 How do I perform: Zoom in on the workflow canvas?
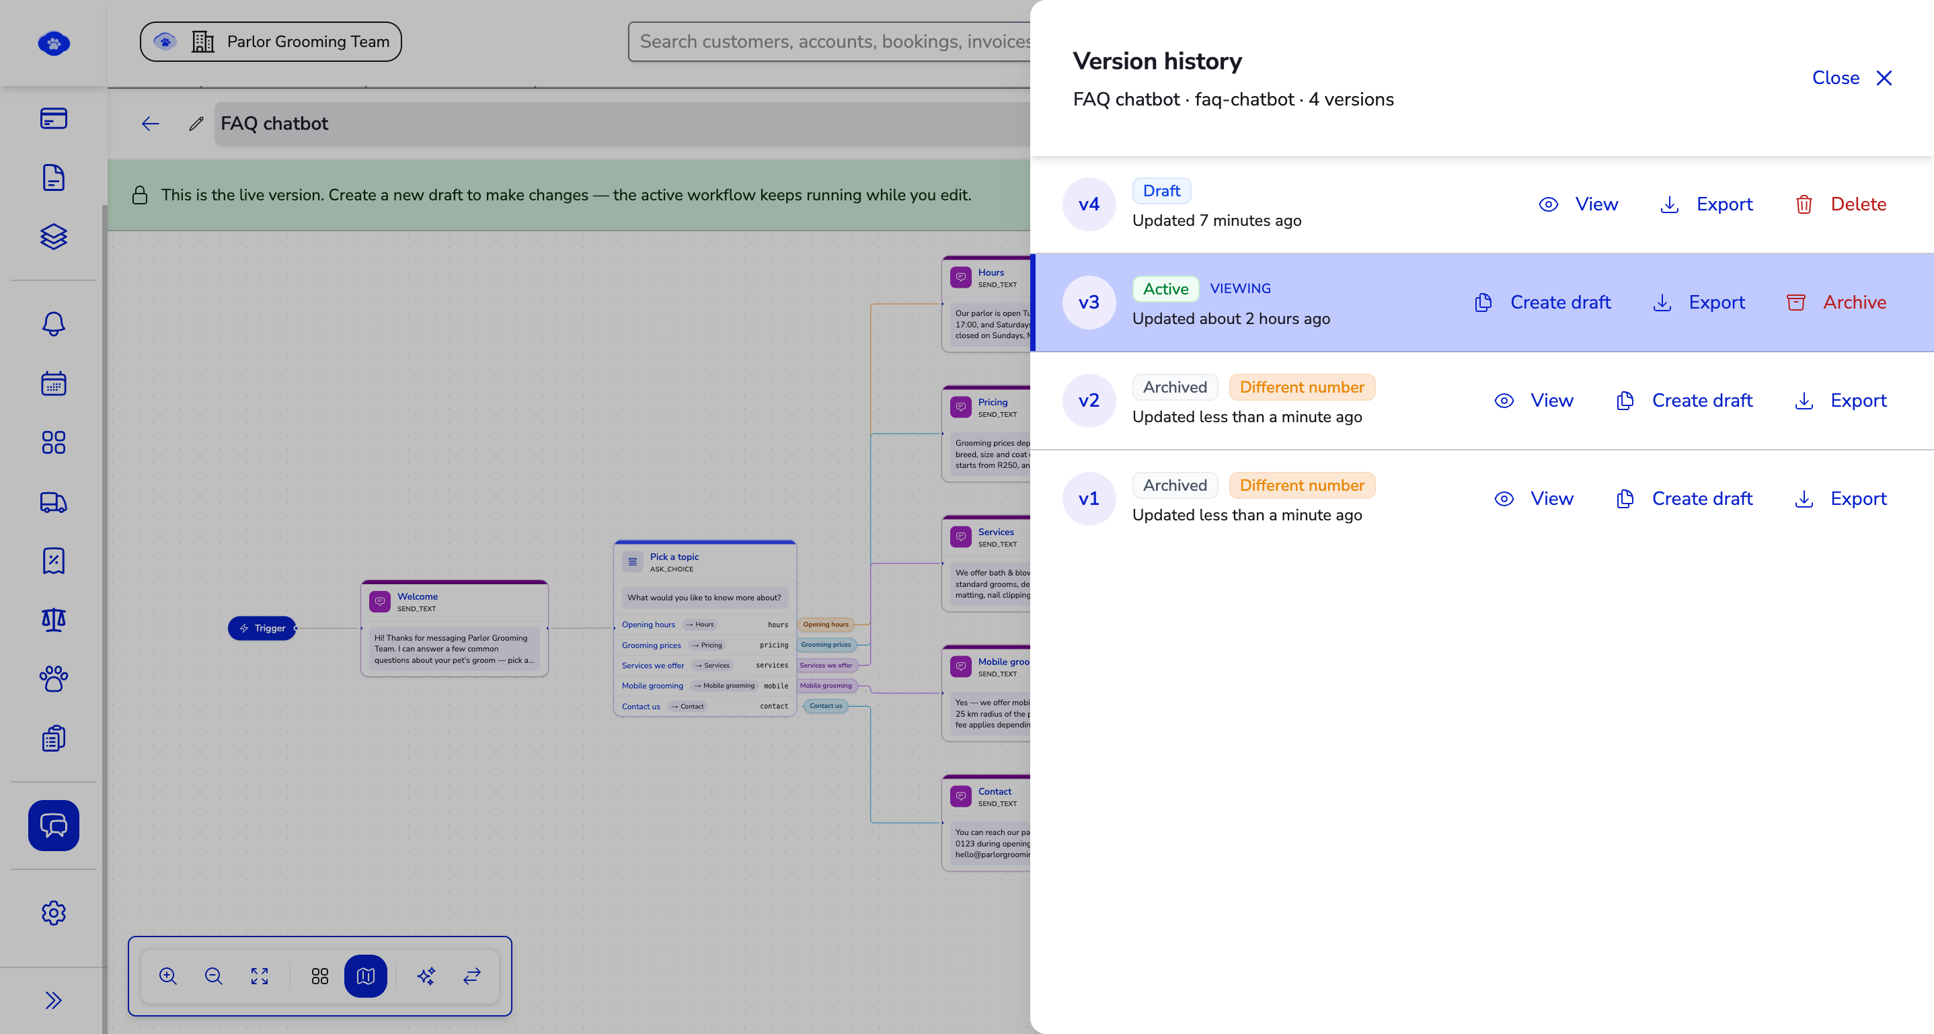[x=167, y=976]
